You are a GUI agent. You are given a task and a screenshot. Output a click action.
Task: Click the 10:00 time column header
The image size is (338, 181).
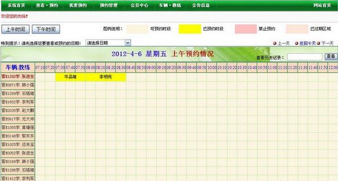click(212, 67)
